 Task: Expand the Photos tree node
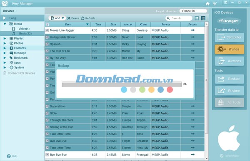click(5, 43)
